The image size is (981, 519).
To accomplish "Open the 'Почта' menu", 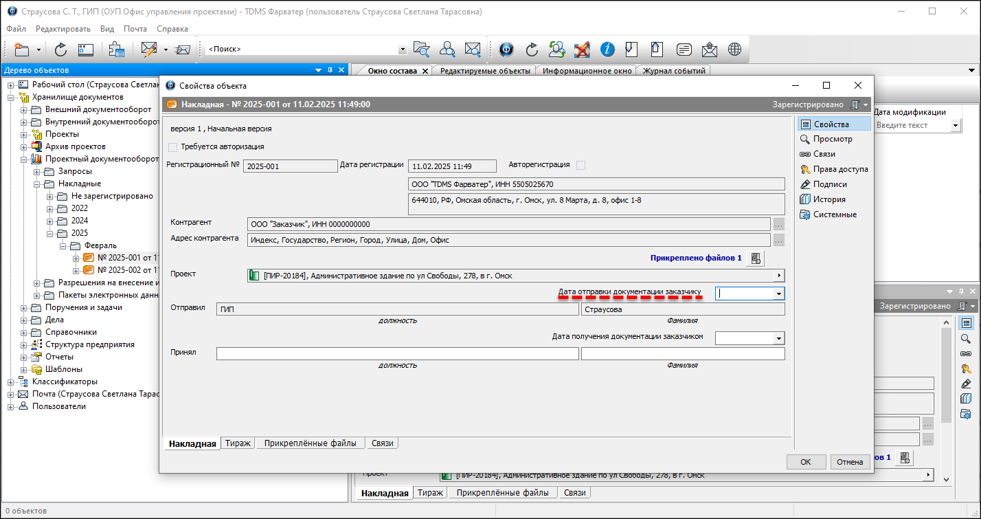I will pyautogui.click(x=135, y=29).
